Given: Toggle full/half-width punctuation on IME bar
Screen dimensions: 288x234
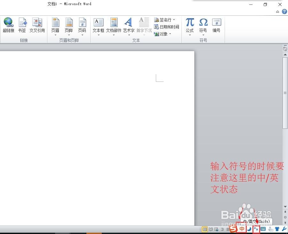Looking at the screenshot, I should [x=256, y=229].
